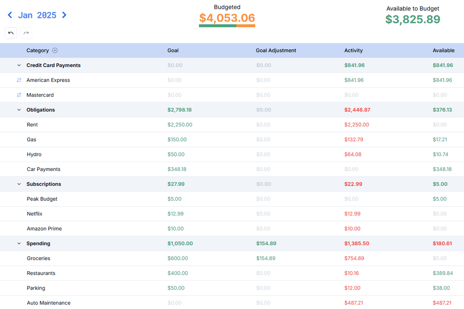Open Restaurants activity amount $10.16

(351, 273)
